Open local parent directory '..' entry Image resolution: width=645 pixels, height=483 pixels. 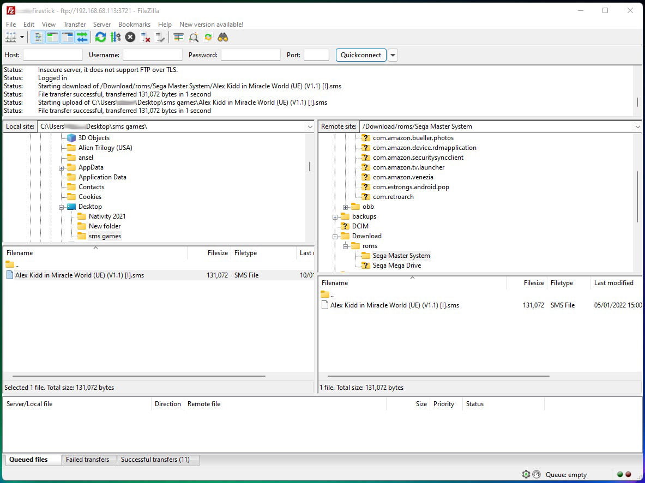tap(13, 264)
